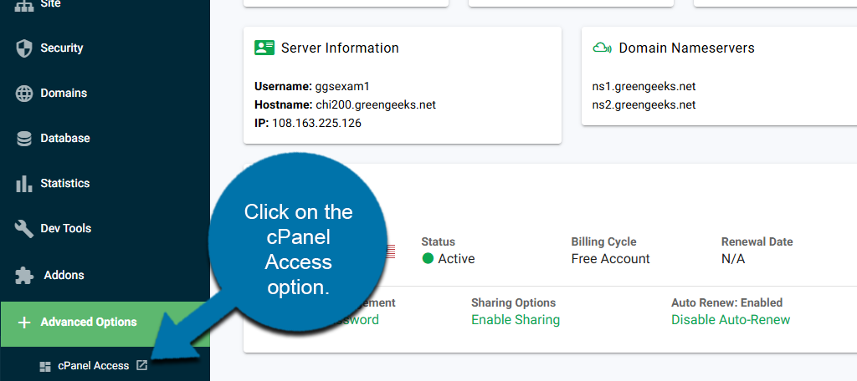Viewport: 857px width, 381px height.
Task: Select the Domains globe icon
Action: tap(24, 94)
